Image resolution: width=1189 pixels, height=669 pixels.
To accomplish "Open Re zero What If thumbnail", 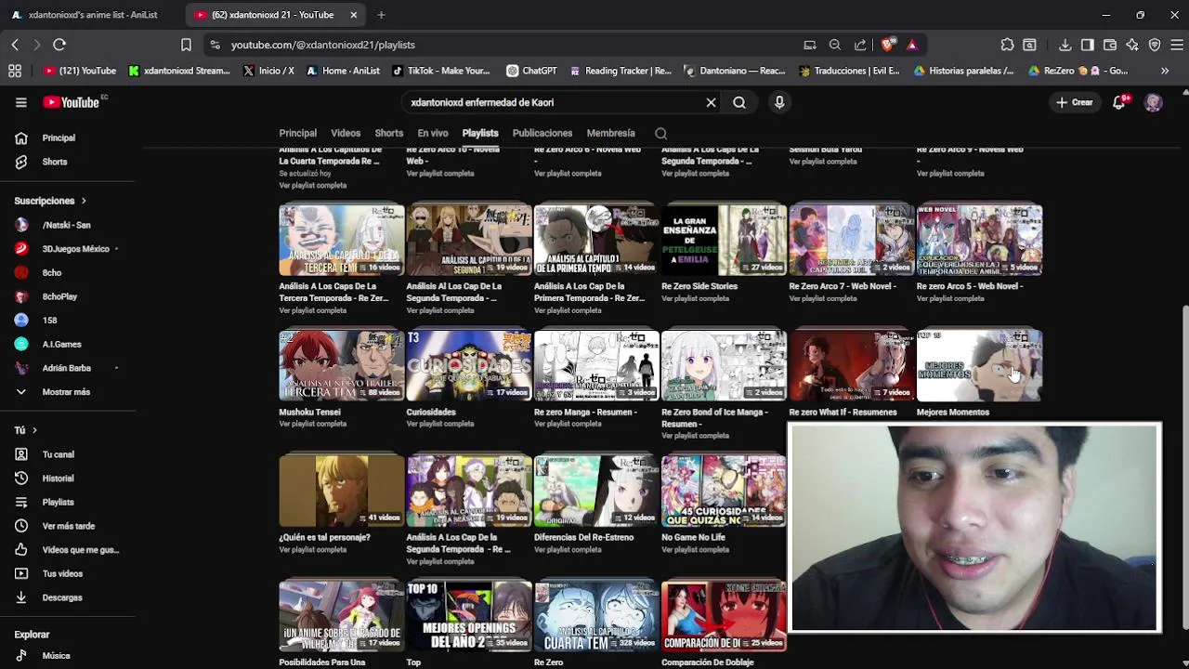I will (x=852, y=365).
